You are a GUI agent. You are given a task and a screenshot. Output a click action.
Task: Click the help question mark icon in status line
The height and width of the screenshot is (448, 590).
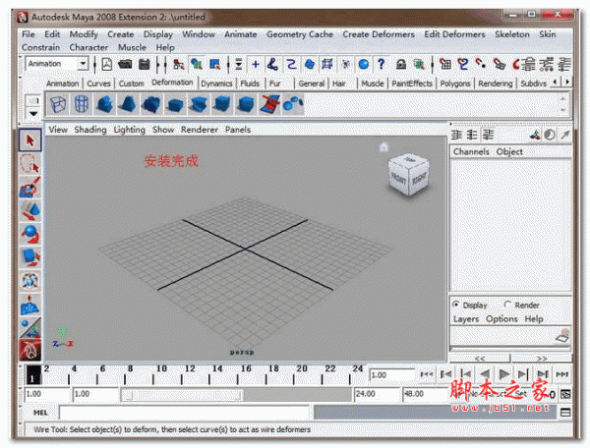381,64
